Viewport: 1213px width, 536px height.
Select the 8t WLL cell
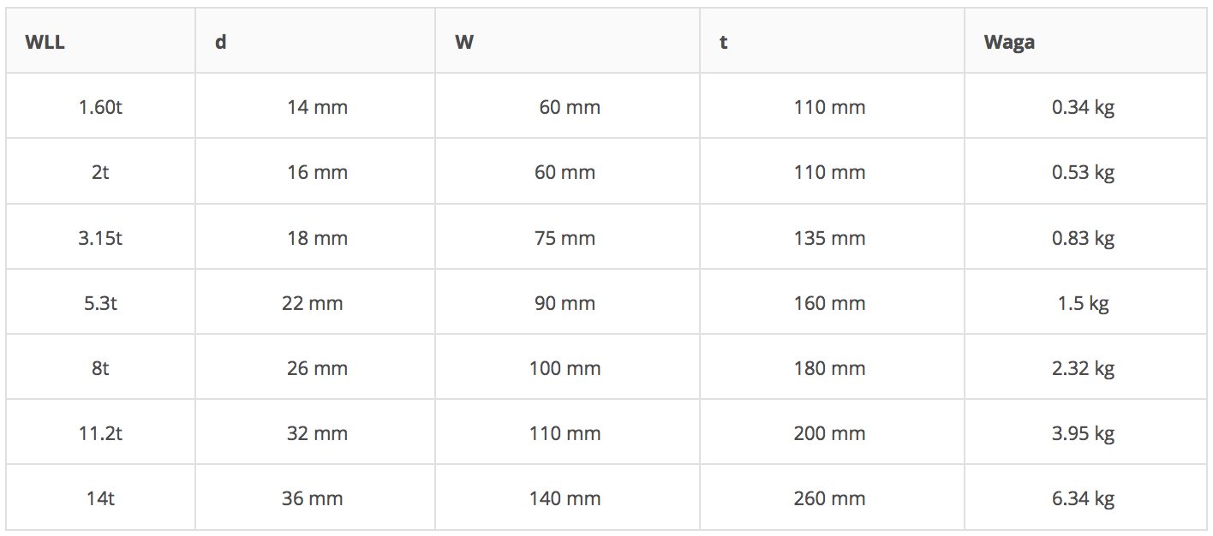point(100,368)
